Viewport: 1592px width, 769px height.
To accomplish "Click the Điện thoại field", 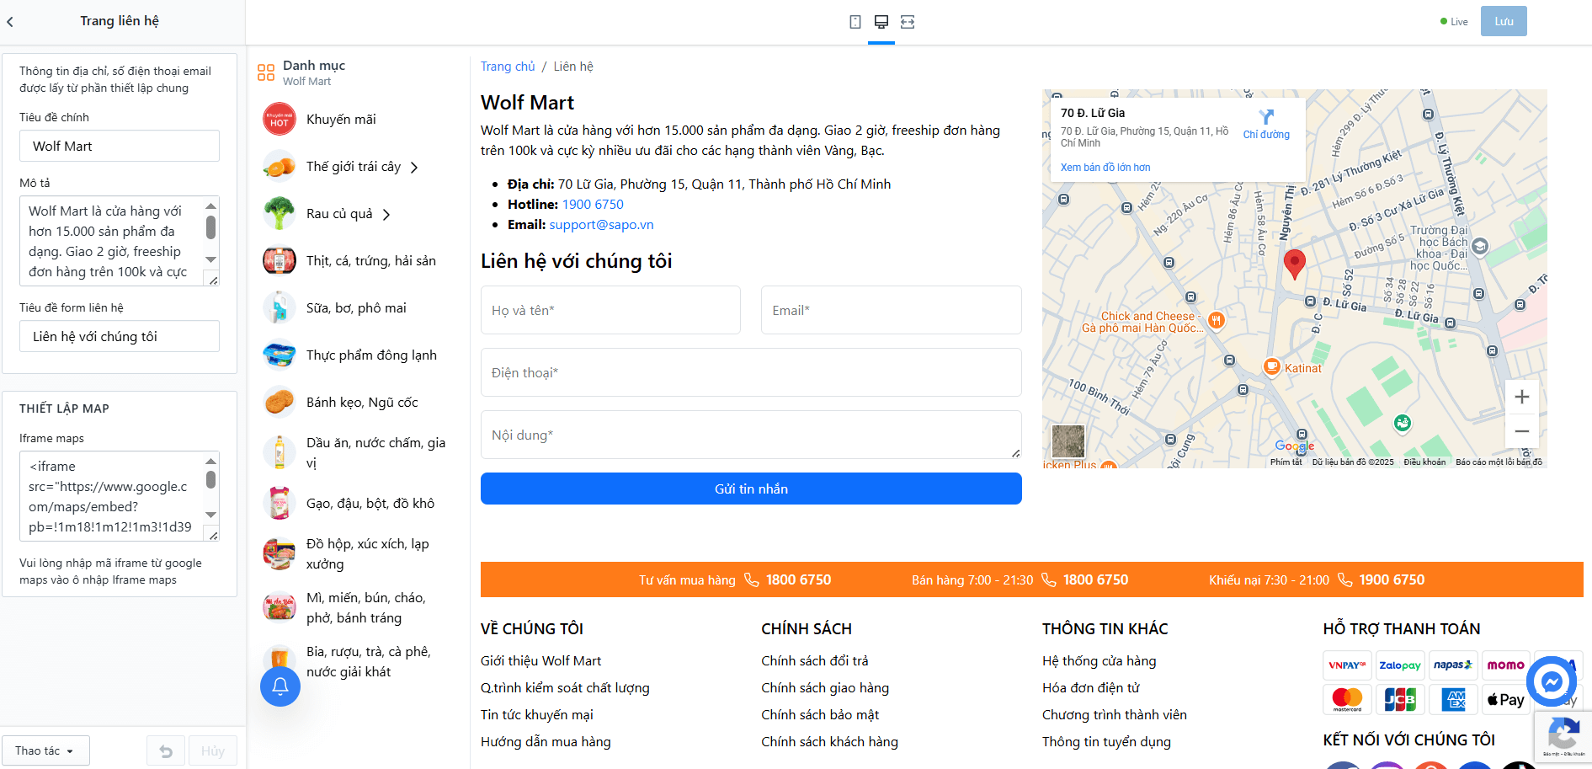I will coord(751,372).
